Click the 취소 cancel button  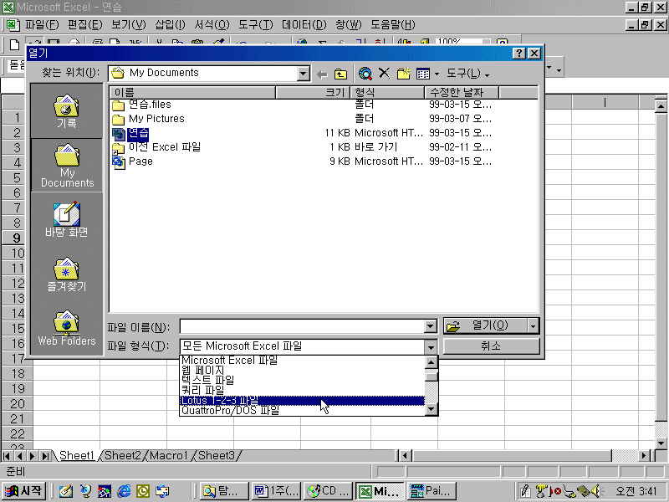[x=491, y=346]
